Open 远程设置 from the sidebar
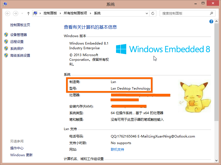 point(17,42)
